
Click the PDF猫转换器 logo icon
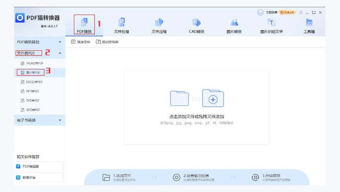20,18
